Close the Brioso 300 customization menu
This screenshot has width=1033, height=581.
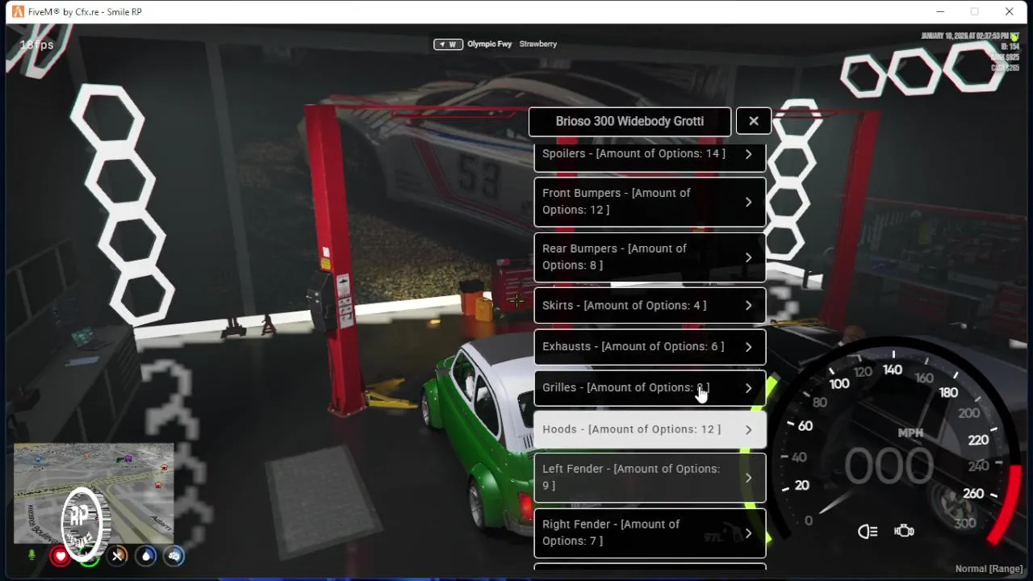point(753,121)
